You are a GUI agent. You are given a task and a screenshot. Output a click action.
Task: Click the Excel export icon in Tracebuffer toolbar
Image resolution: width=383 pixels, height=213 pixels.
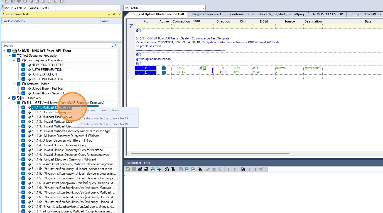click(x=127, y=169)
